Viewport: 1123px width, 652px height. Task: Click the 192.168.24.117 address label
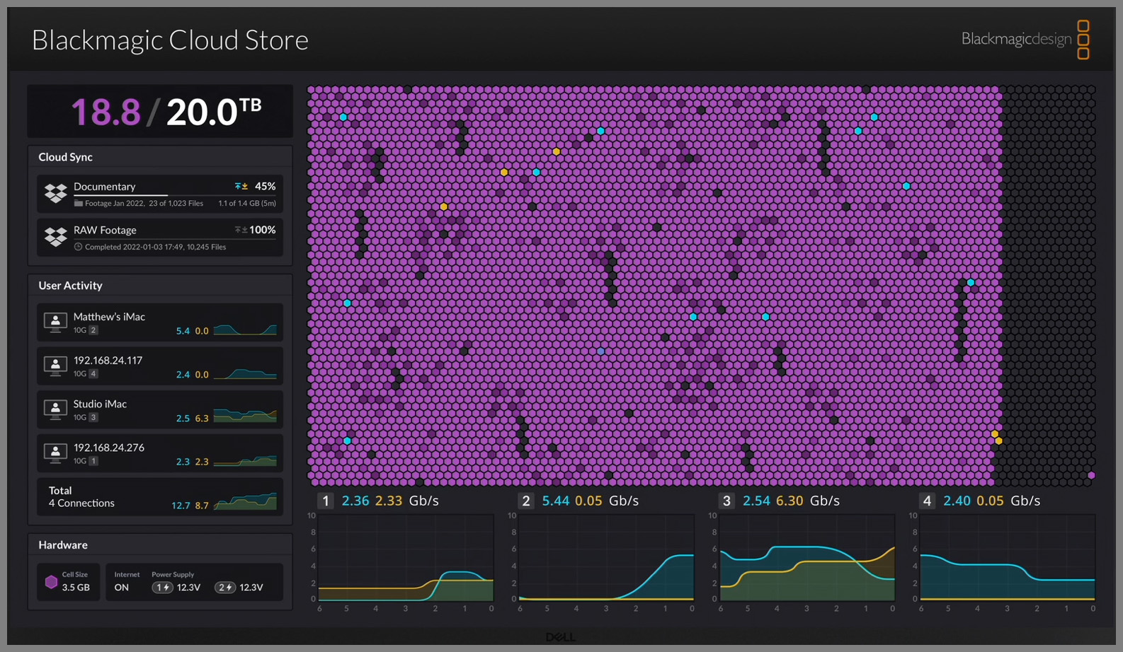(x=108, y=361)
